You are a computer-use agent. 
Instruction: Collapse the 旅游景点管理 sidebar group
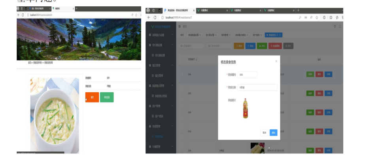[161, 86]
